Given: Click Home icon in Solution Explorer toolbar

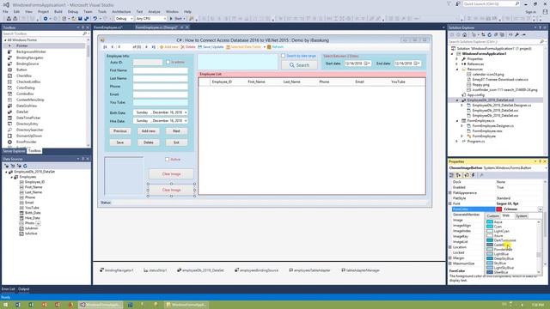Looking at the screenshot, I should (x=465, y=35).
